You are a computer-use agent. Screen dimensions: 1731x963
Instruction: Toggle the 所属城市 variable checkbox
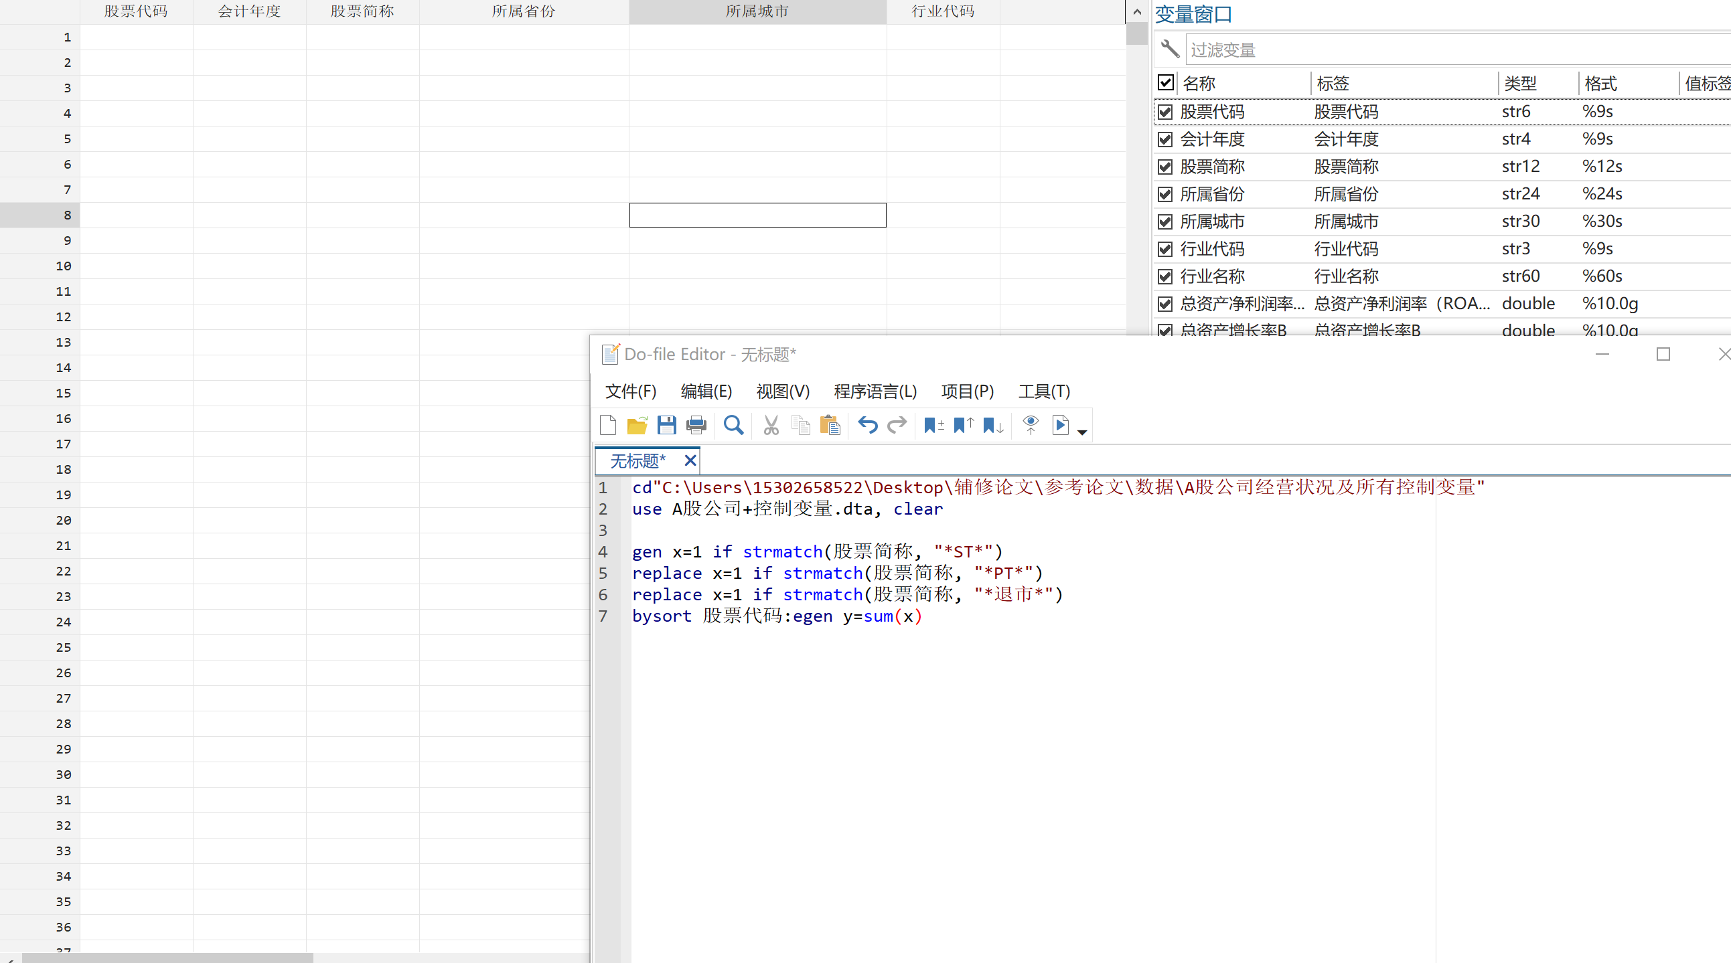1165,222
